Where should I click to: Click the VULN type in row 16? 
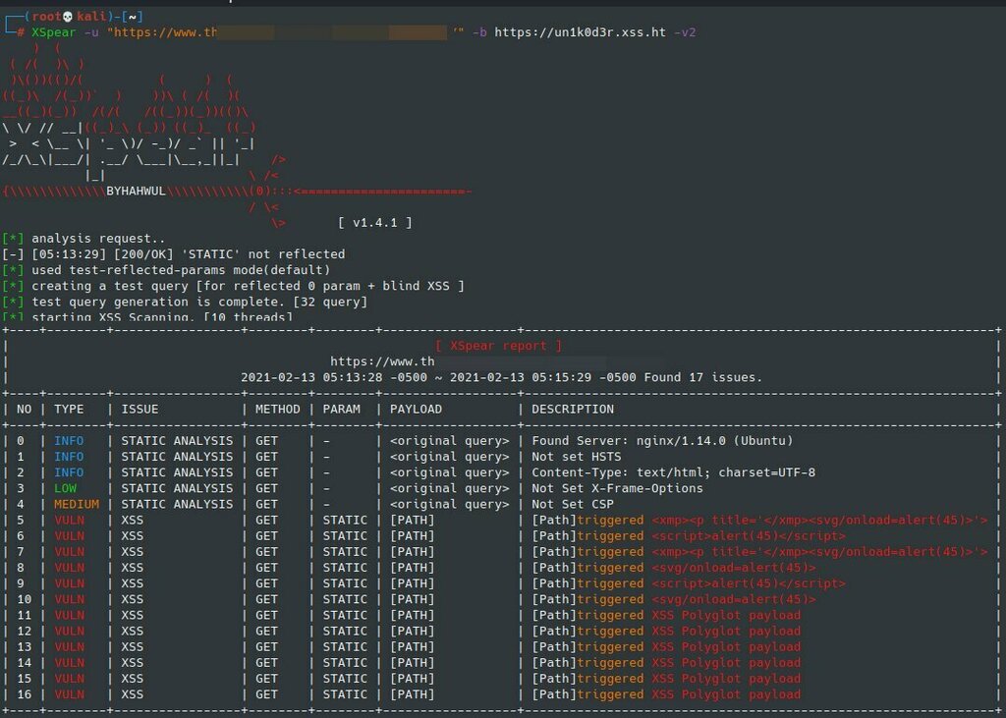tap(69, 694)
